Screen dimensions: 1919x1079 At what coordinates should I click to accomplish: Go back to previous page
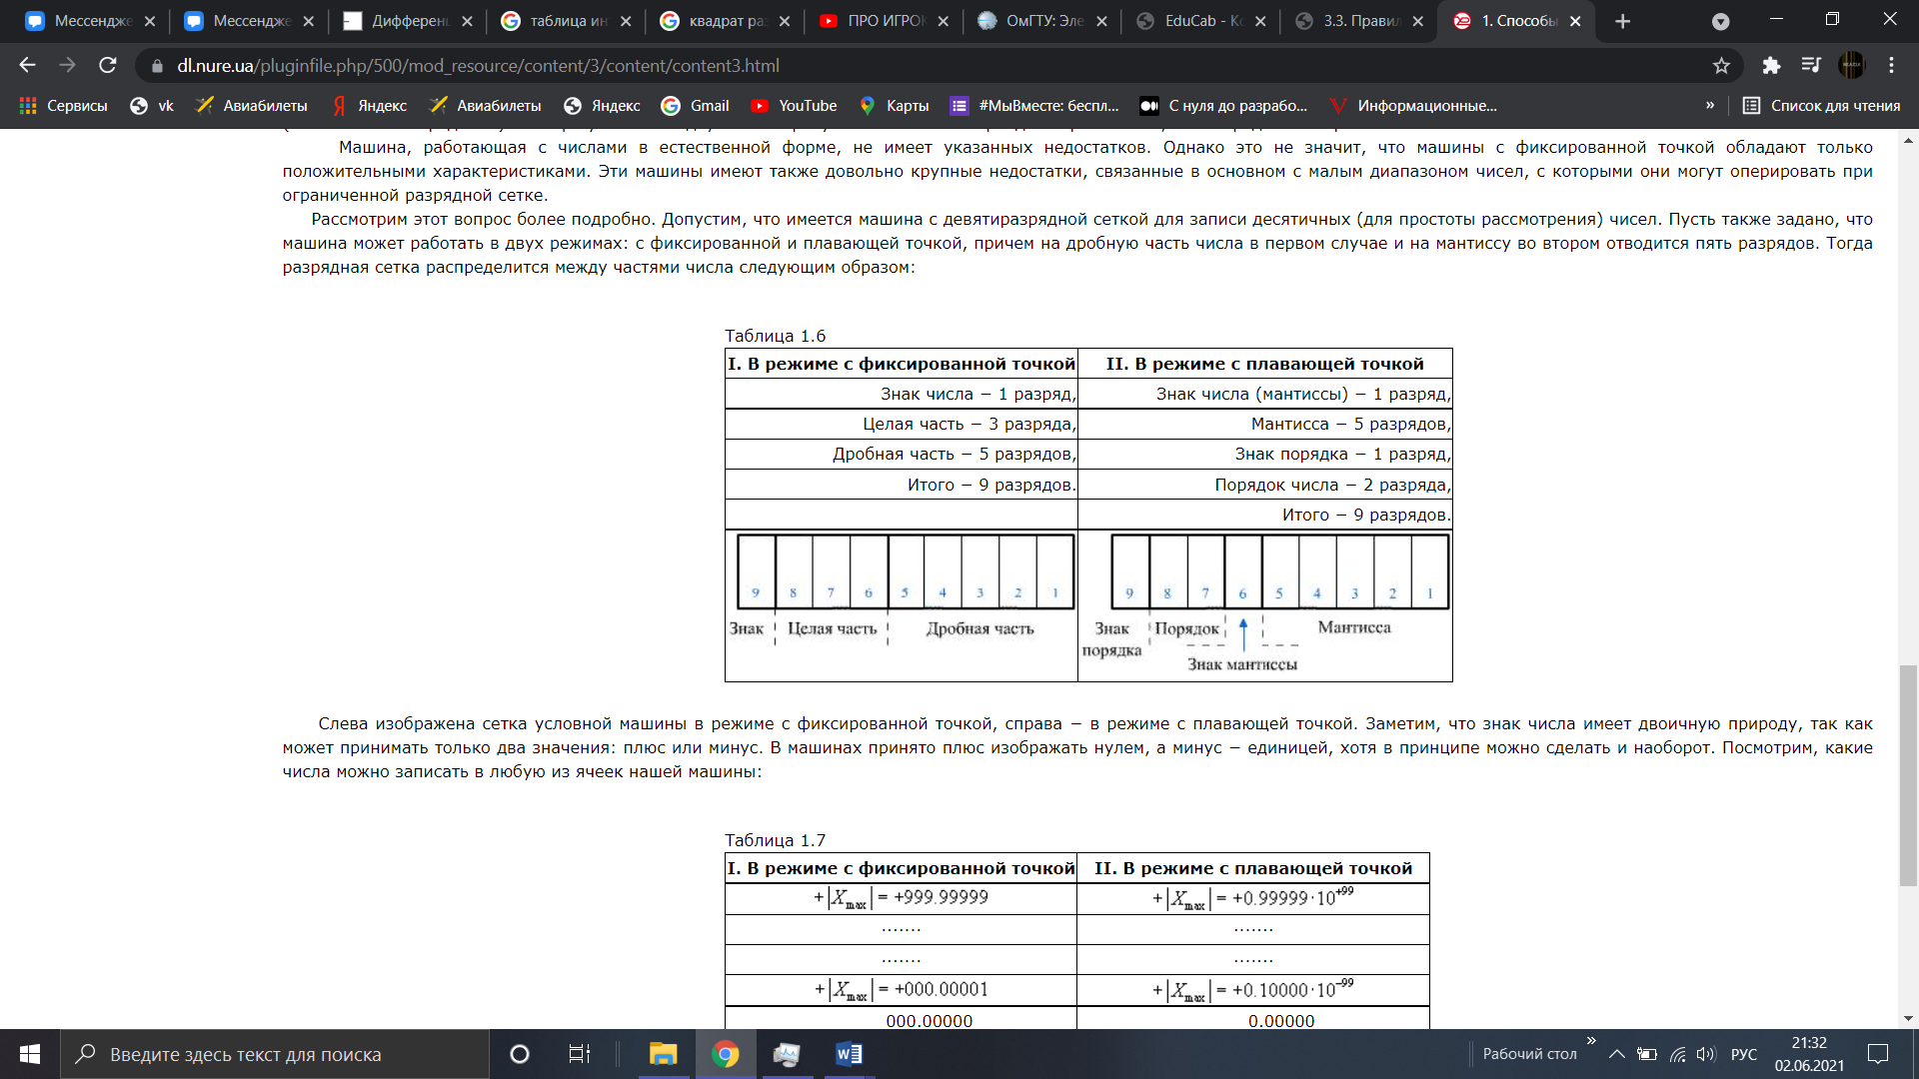coord(27,65)
